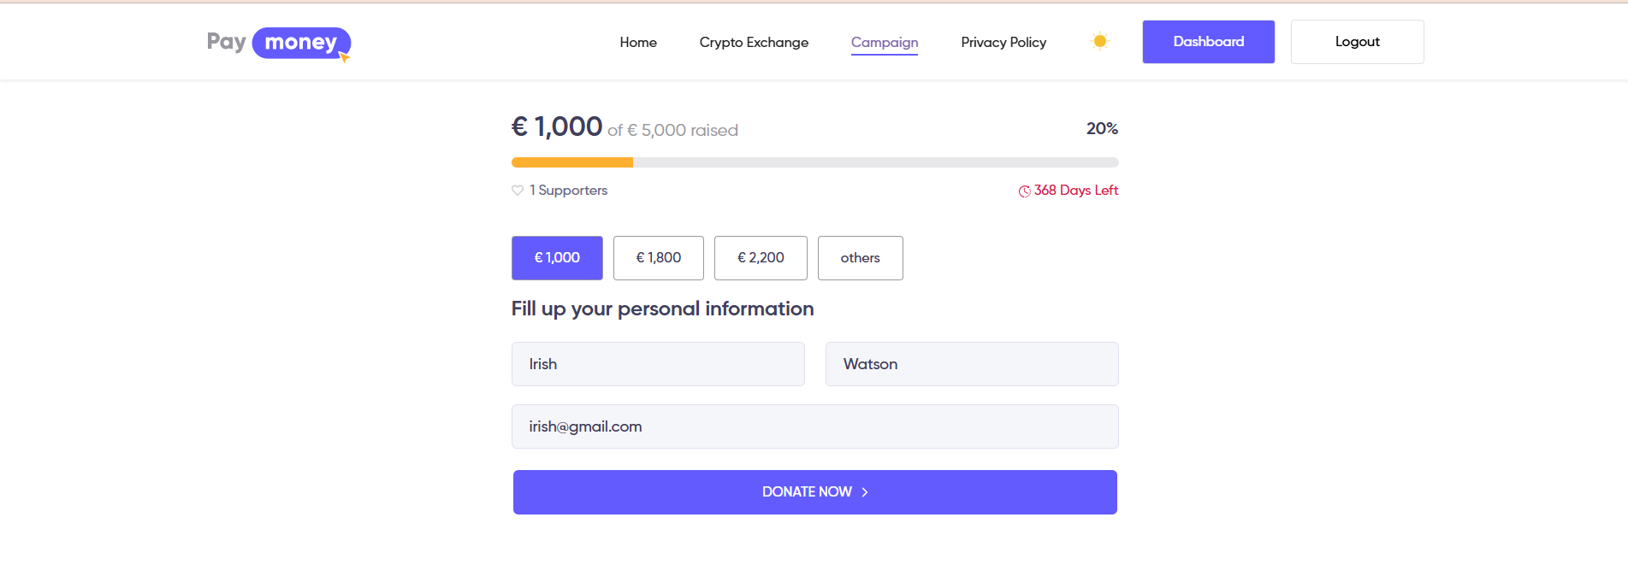1628x588 pixels.
Task: Click the heart icon beside Supporters
Action: coord(518,191)
